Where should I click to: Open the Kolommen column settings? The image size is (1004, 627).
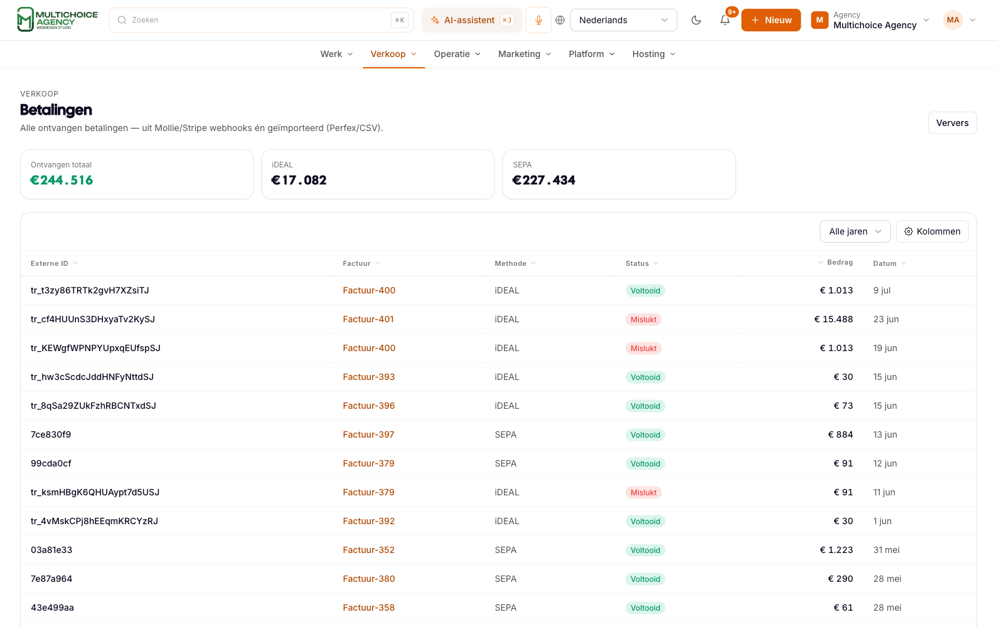[932, 231]
